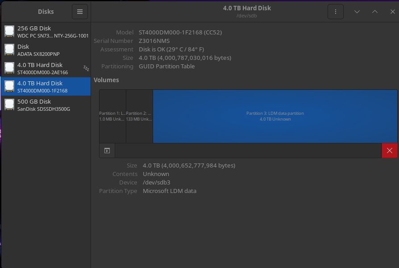Click the partition type Microsoft LDM data

click(x=170, y=191)
